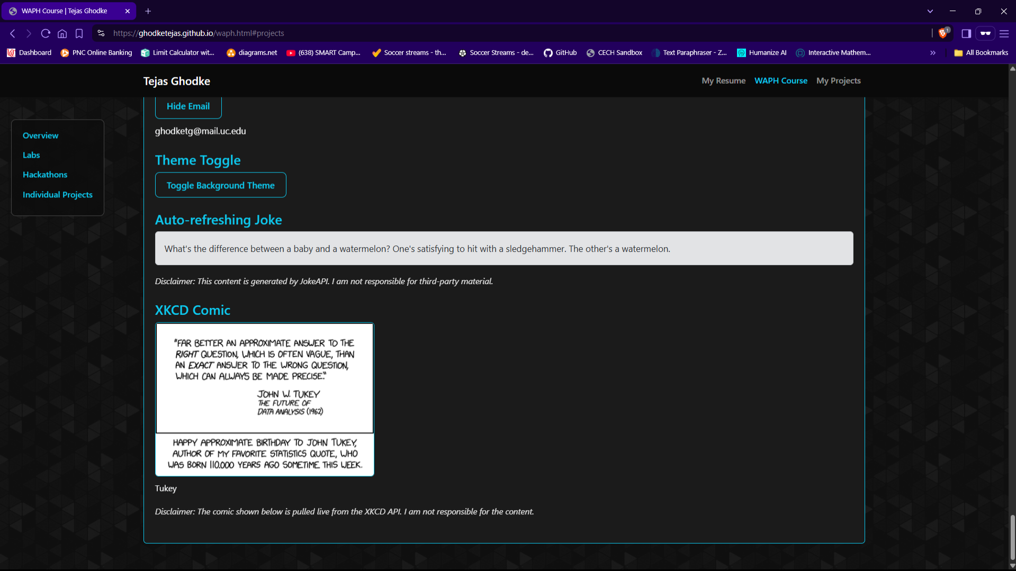Open the Interactive Mathem... bookmark
This screenshot has width=1016, height=571.
(834, 53)
